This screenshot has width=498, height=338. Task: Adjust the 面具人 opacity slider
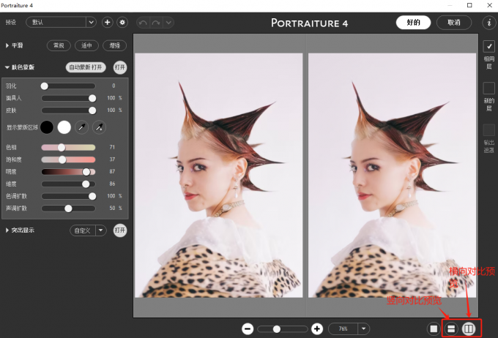[x=68, y=98]
